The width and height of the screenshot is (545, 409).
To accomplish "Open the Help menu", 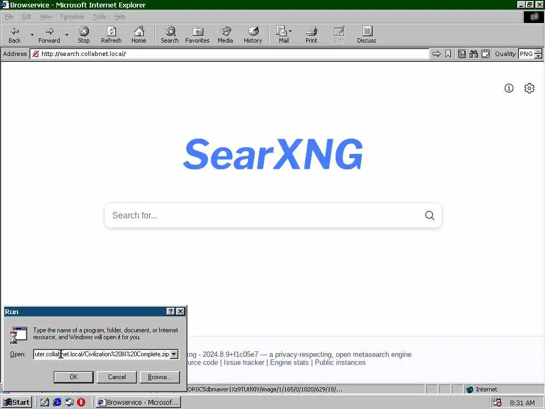I will (120, 17).
